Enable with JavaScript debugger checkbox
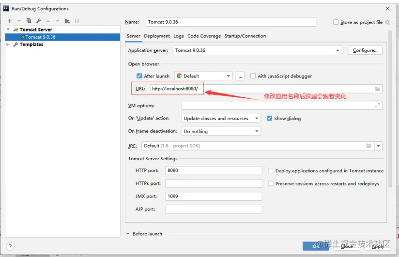This screenshot has width=399, height=257. click(253, 76)
